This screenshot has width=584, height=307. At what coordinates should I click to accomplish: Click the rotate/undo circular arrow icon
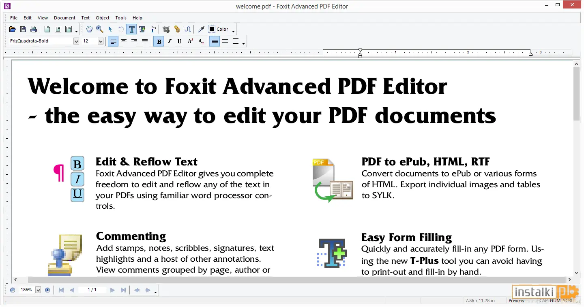coord(121,29)
